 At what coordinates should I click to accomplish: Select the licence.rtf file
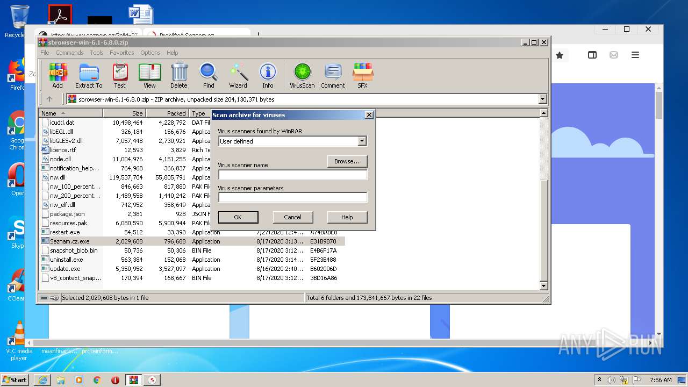click(63, 150)
